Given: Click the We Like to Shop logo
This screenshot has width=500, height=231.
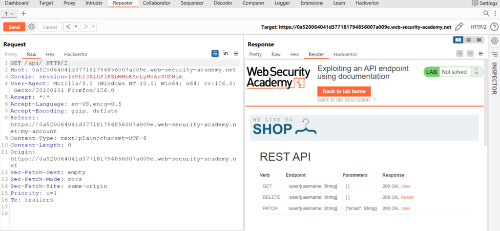Looking at the screenshot, I should (x=285, y=126).
